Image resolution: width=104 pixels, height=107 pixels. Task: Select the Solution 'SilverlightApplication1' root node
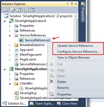41,16
